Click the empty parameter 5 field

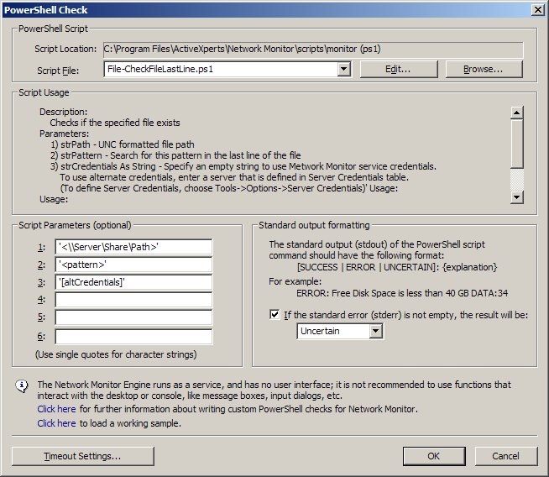click(133, 317)
